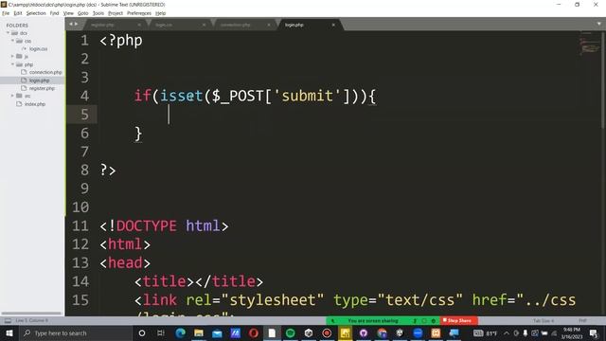Open the Help menu
The width and height of the screenshot is (606, 341).
pos(160,13)
